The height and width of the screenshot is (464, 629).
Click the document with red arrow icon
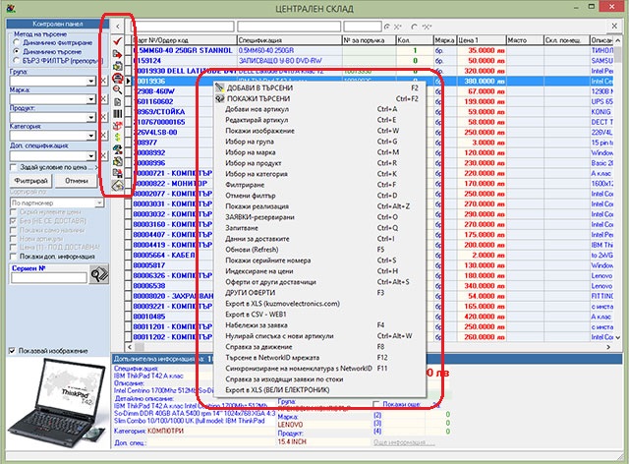click(x=117, y=54)
